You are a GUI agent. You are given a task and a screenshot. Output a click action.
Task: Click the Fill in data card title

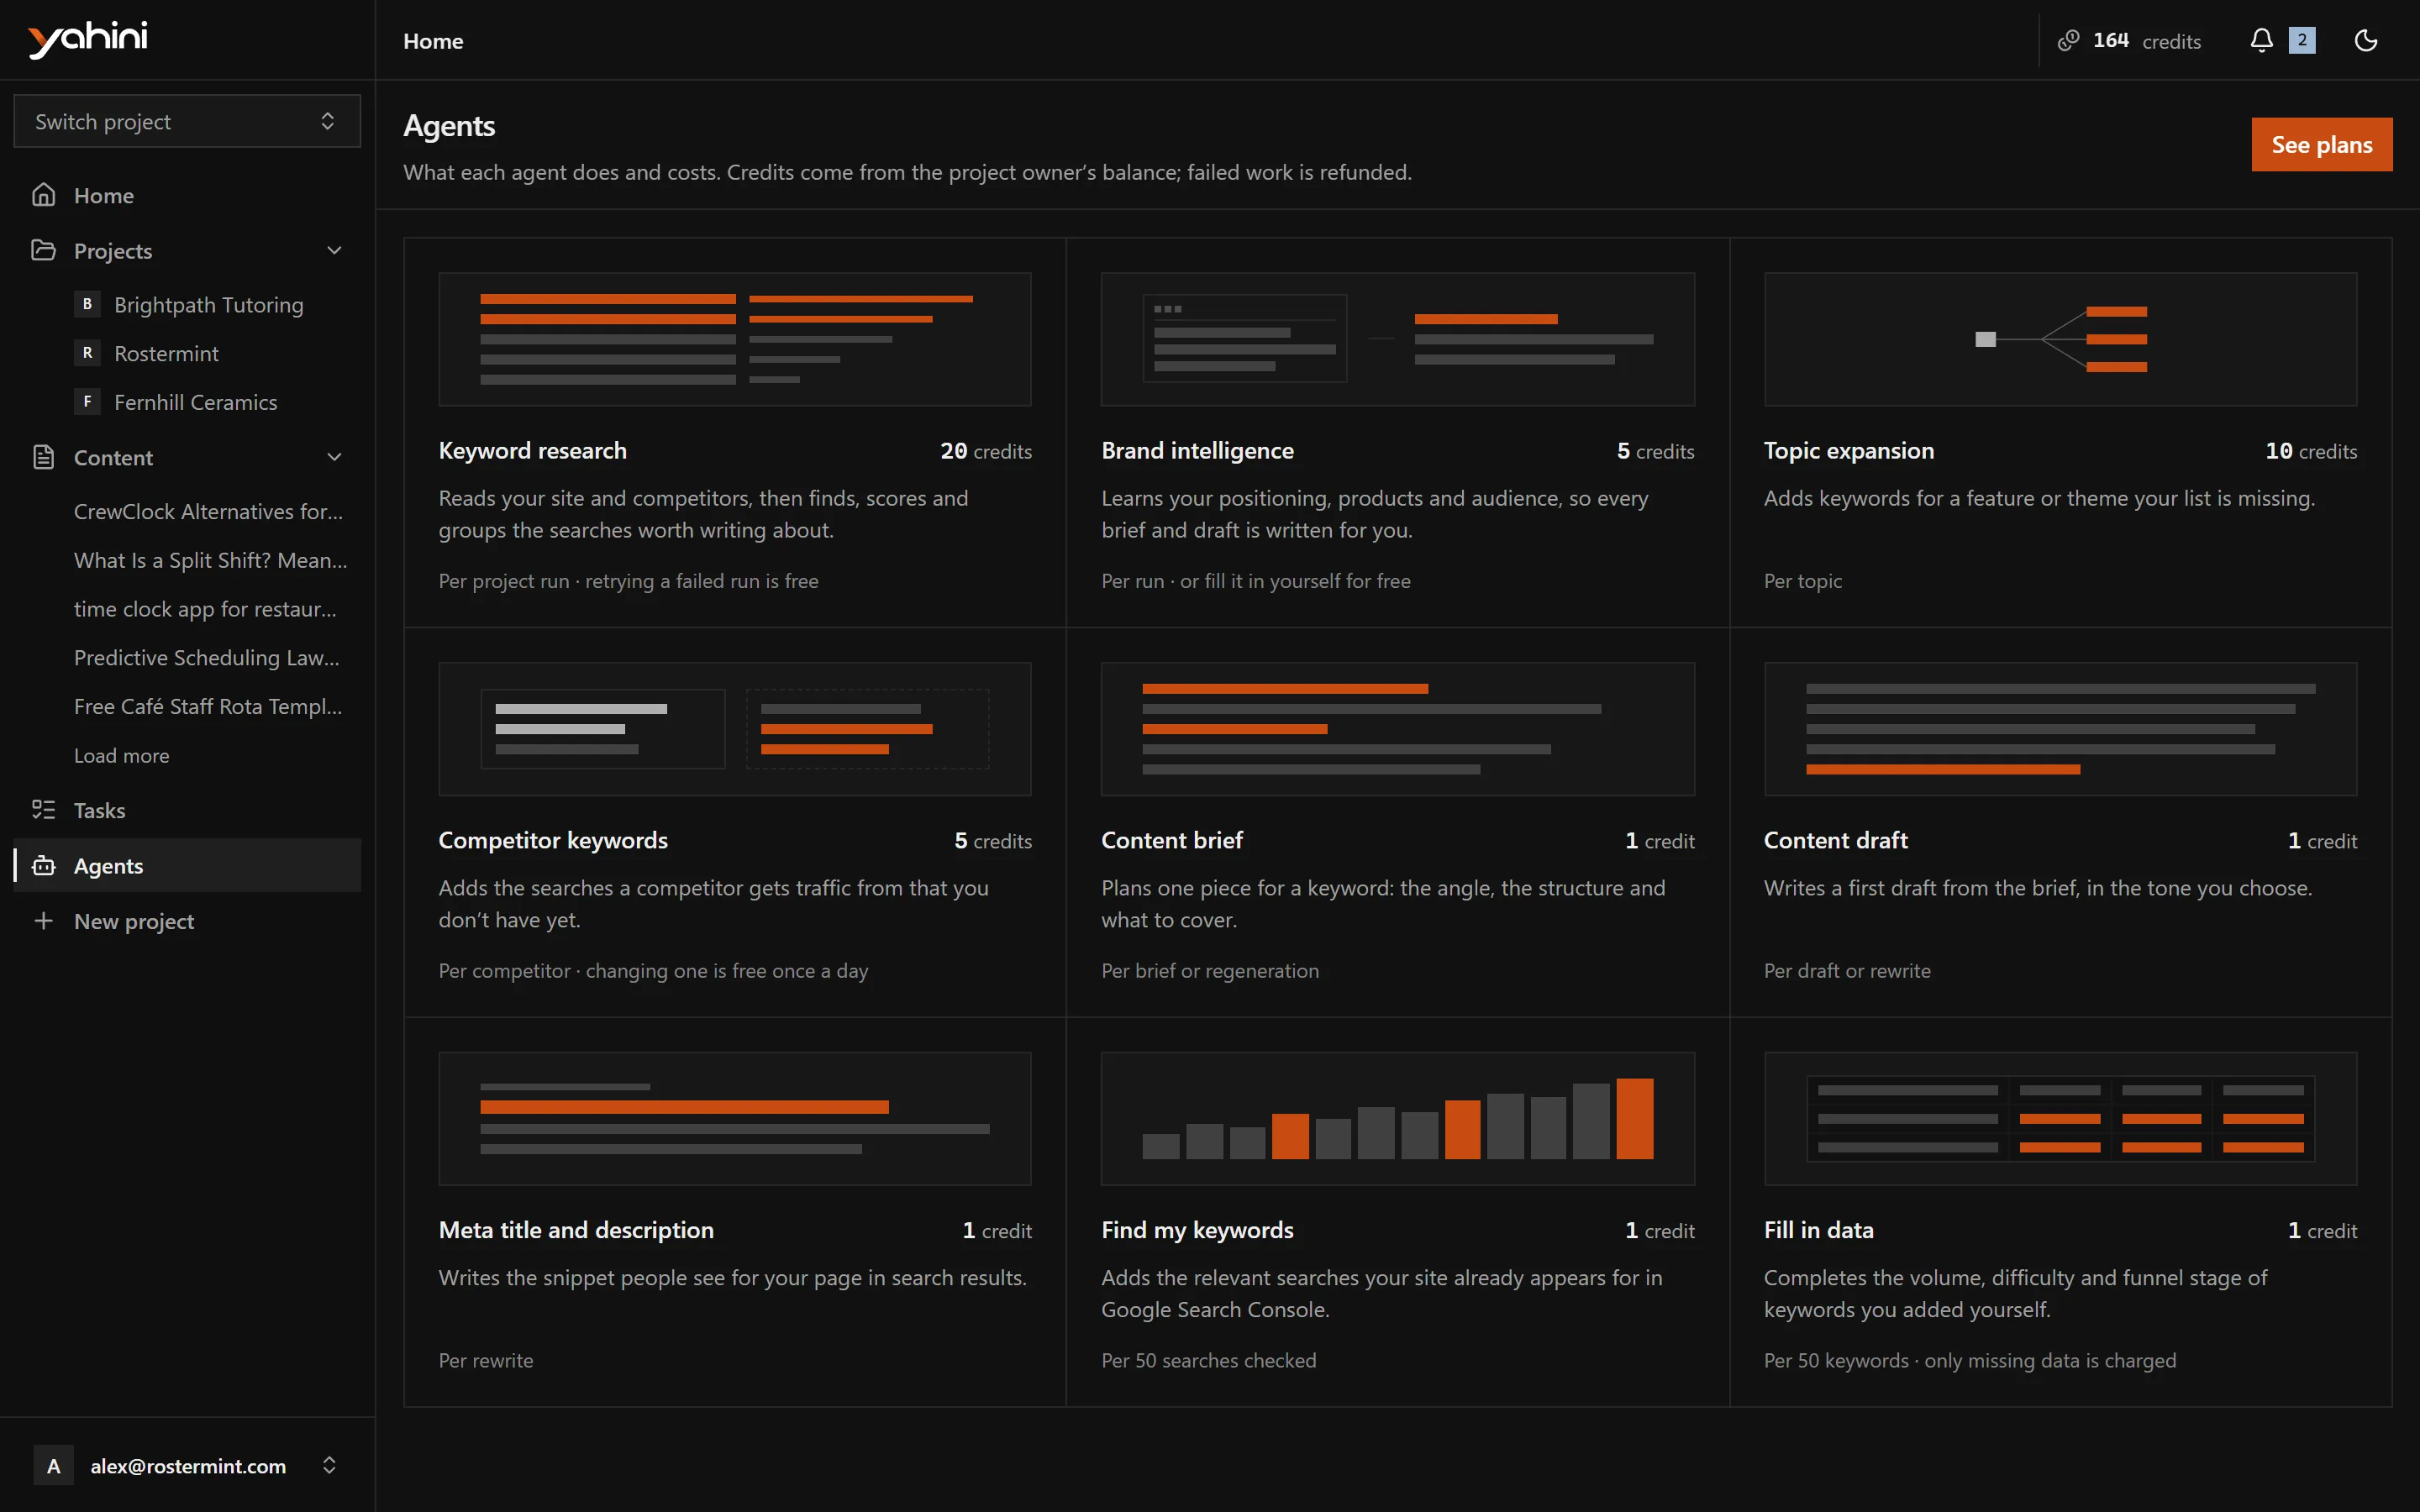click(x=1818, y=1230)
